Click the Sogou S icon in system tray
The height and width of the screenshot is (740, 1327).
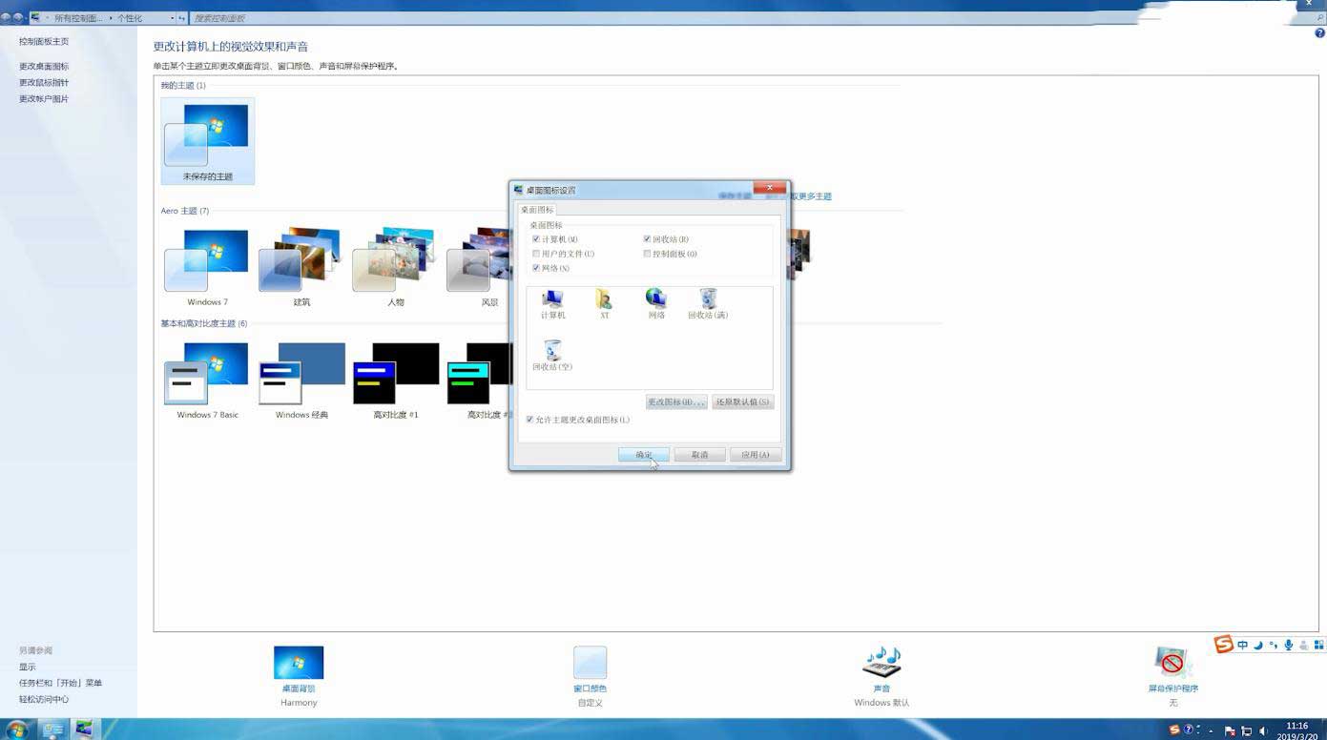pos(1174,730)
